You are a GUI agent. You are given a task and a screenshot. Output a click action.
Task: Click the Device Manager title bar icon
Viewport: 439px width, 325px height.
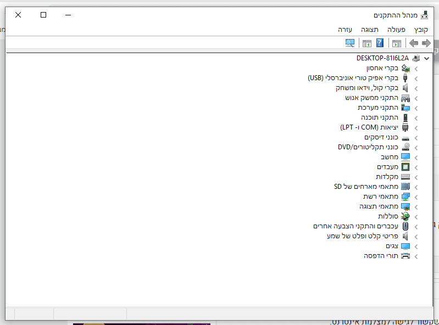425,15
